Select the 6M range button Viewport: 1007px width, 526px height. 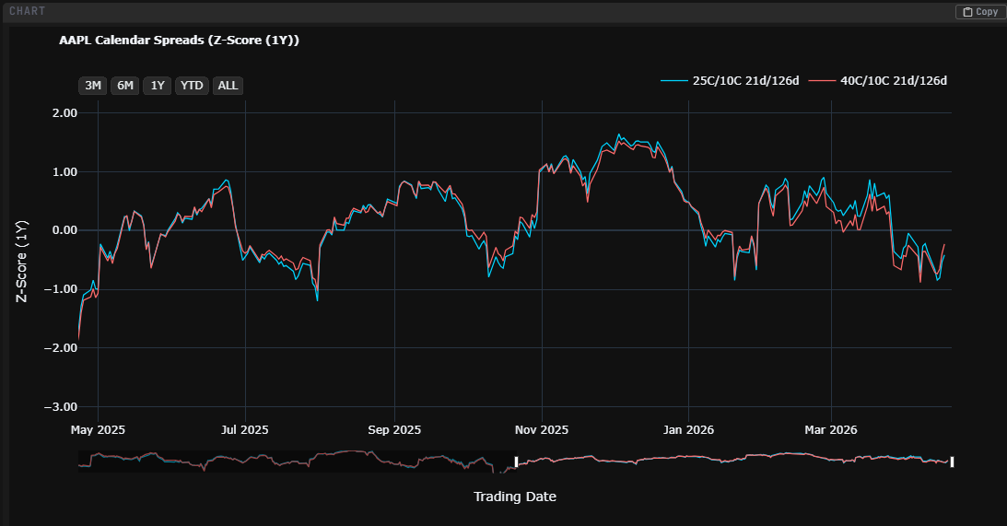[x=124, y=86]
